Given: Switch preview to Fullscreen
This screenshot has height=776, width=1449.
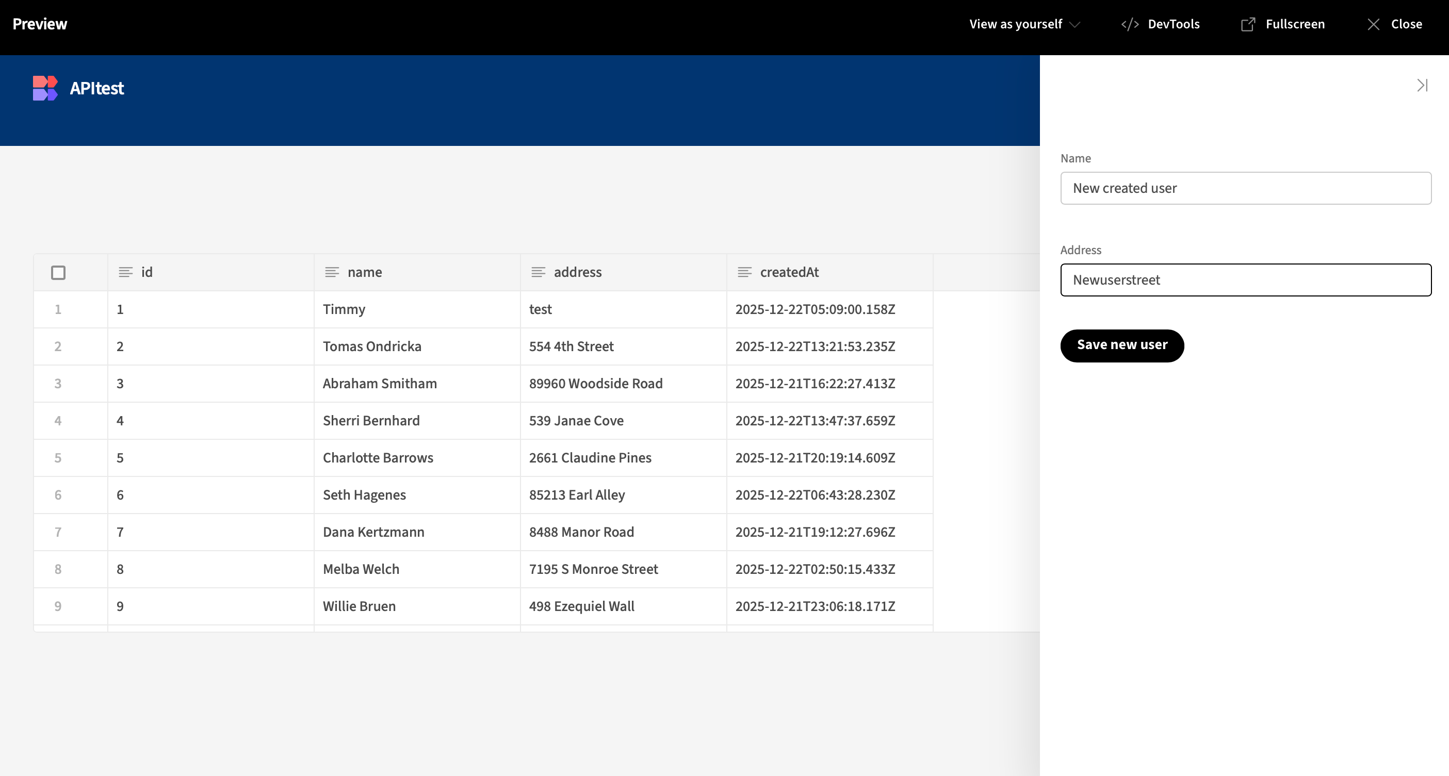Looking at the screenshot, I should coord(1294,24).
